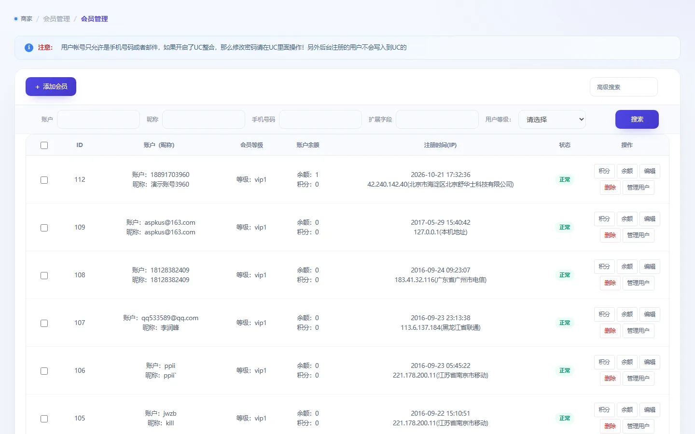Select the checkbox for member ID 108
Image resolution: width=695 pixels, height=434 pixels.
(44, 275)
